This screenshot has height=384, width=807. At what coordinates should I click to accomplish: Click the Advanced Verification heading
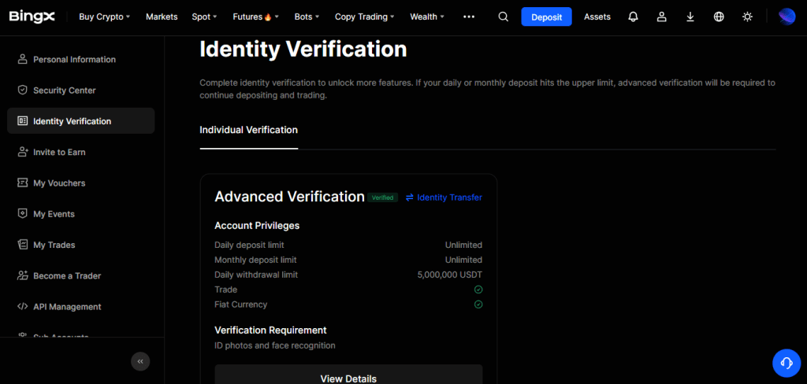pyautogui.click(x=290, y=197)
